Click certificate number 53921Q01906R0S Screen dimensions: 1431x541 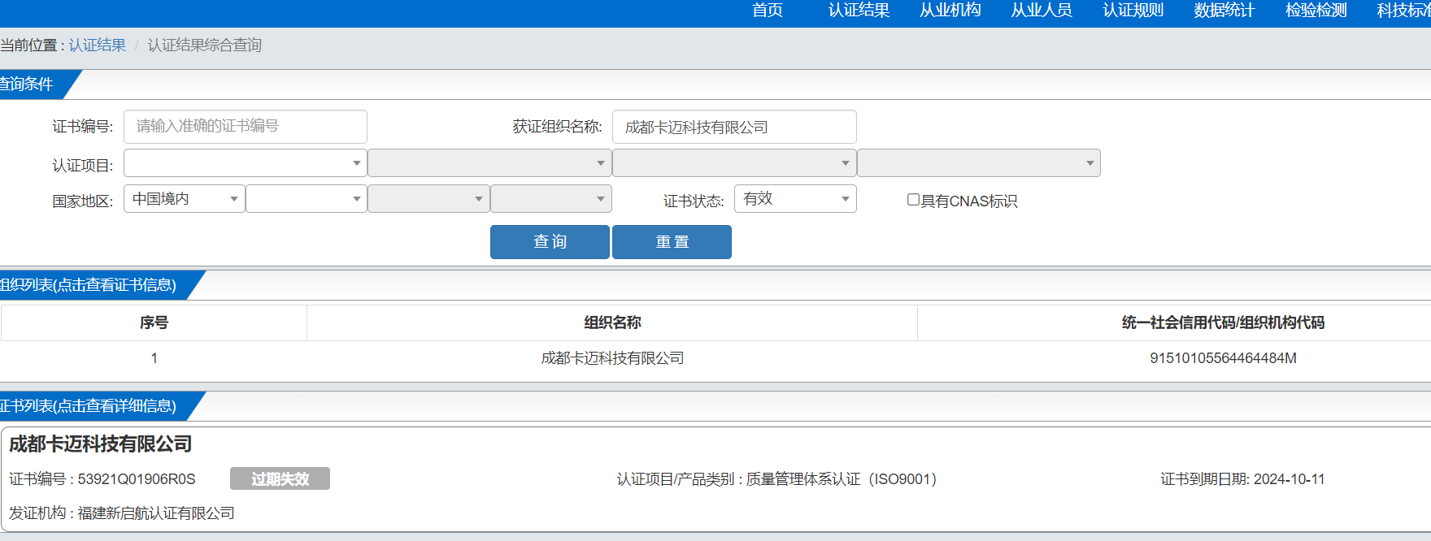tap(137, 479)
